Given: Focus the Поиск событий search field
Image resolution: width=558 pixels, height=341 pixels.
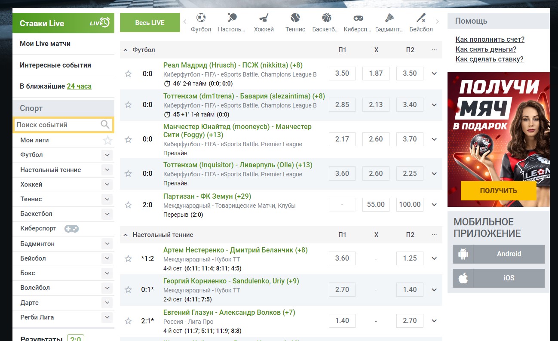Looking at the screenshot, I should [57, 125].
